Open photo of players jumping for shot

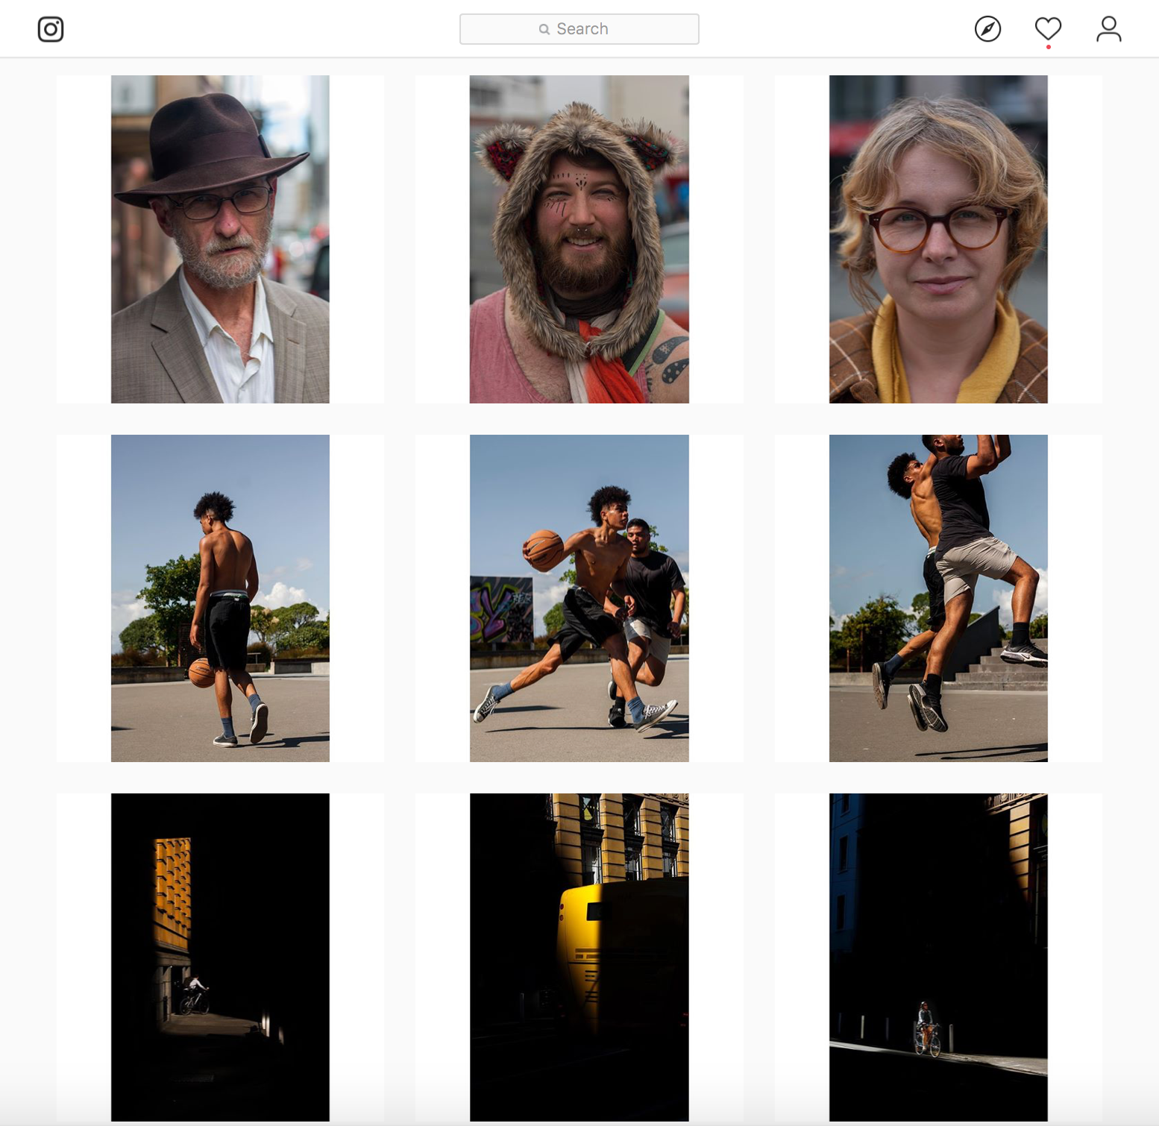point(938,598)
